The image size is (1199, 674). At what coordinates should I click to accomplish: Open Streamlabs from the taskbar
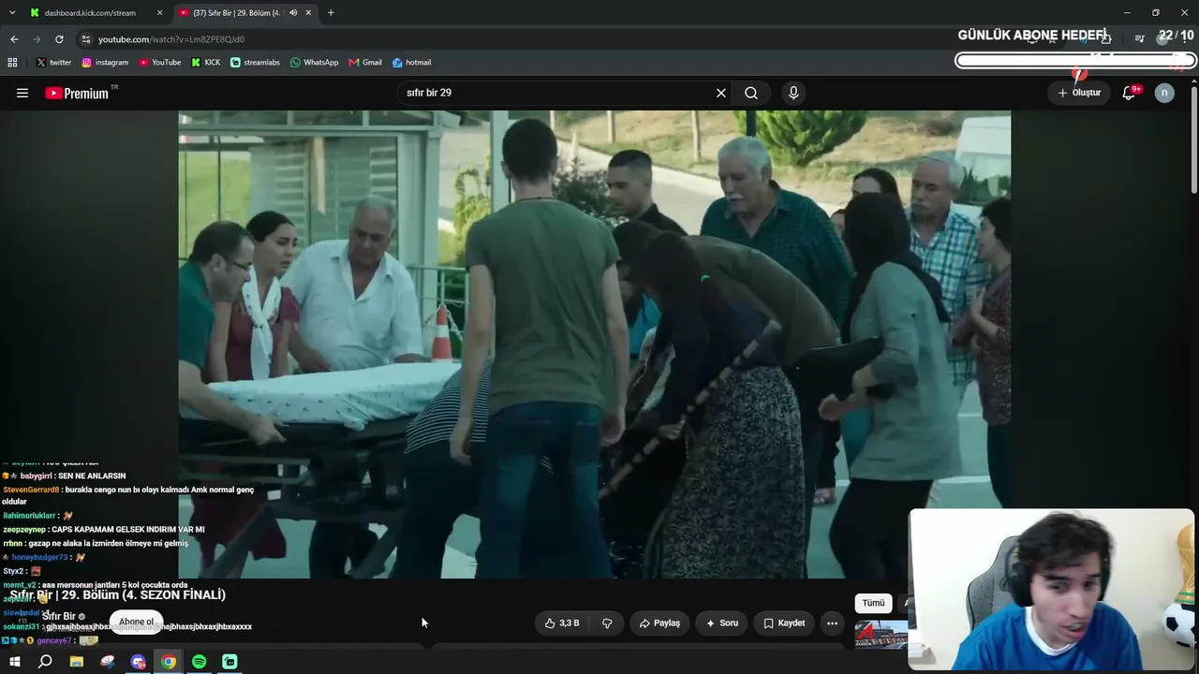[x=229, y=662]
